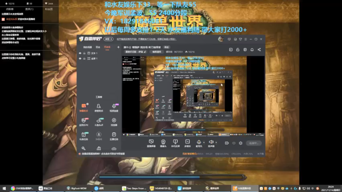The width and height of the screenshot is (342, 192).
Task: Open the 房管助手 room manager tool
Action: pos(99,108)
